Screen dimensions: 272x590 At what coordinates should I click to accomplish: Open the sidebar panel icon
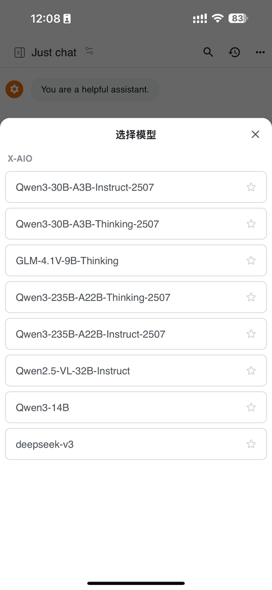tap(19, 52)
